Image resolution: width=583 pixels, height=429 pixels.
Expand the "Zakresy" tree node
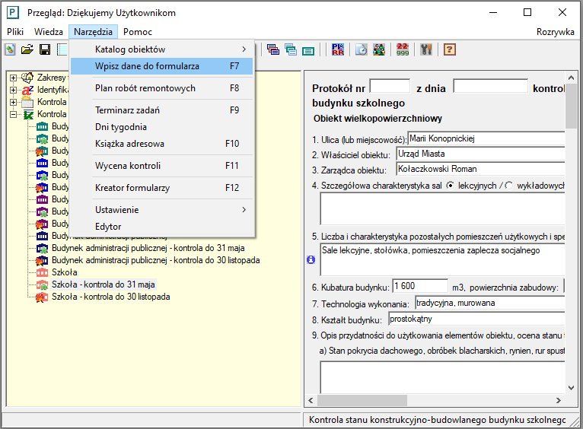pos(13,78)
